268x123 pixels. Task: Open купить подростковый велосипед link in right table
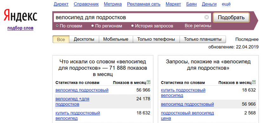click(183, 93)
